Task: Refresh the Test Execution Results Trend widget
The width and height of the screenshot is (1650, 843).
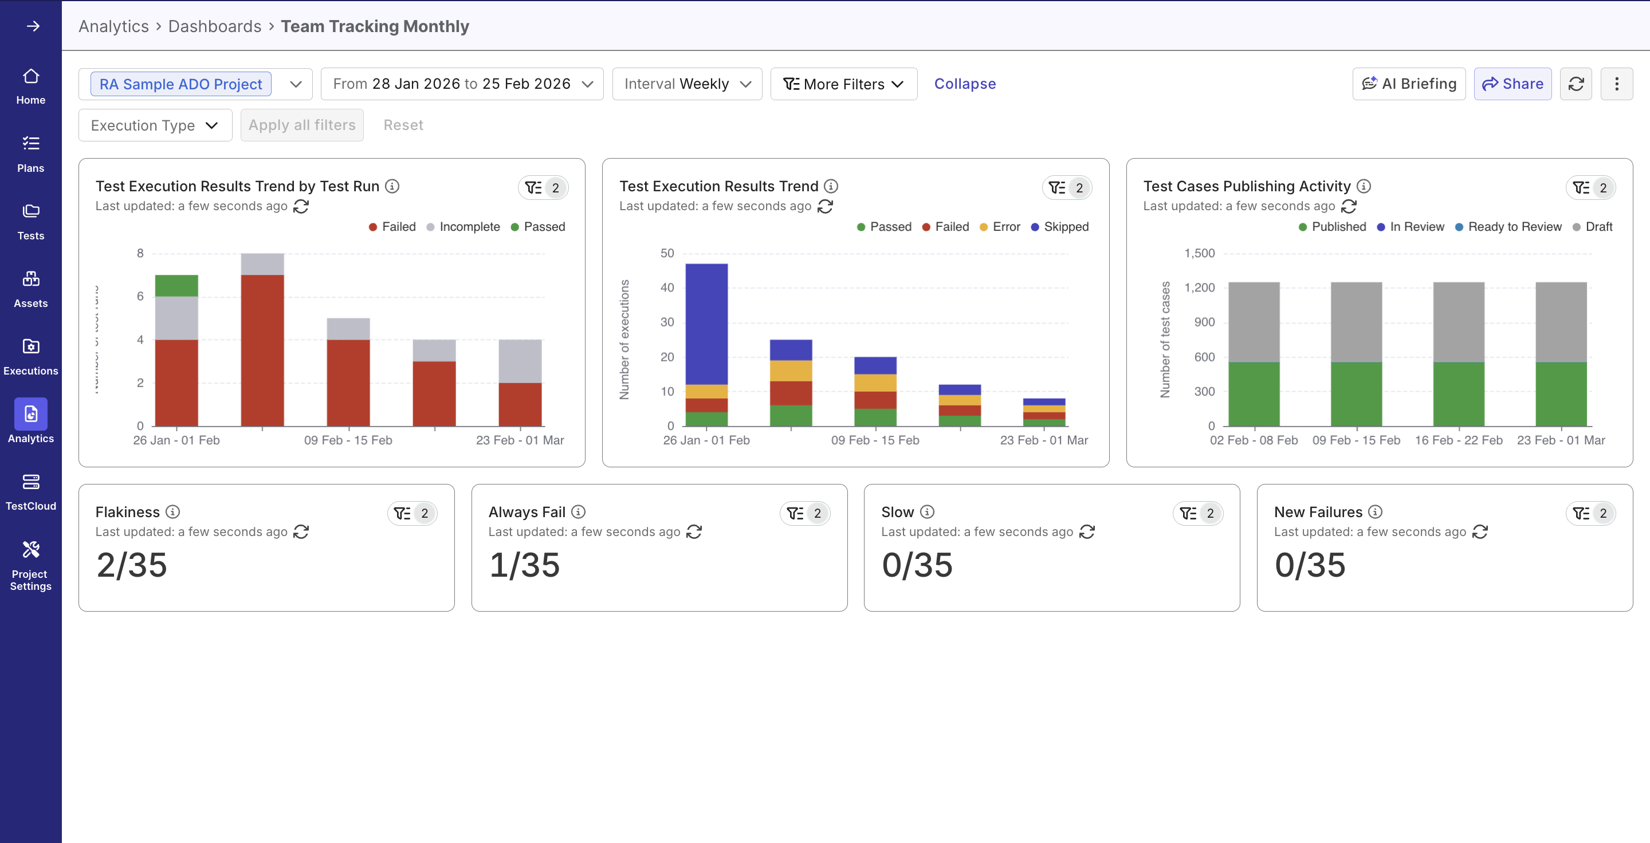Action: click(826, 206)
